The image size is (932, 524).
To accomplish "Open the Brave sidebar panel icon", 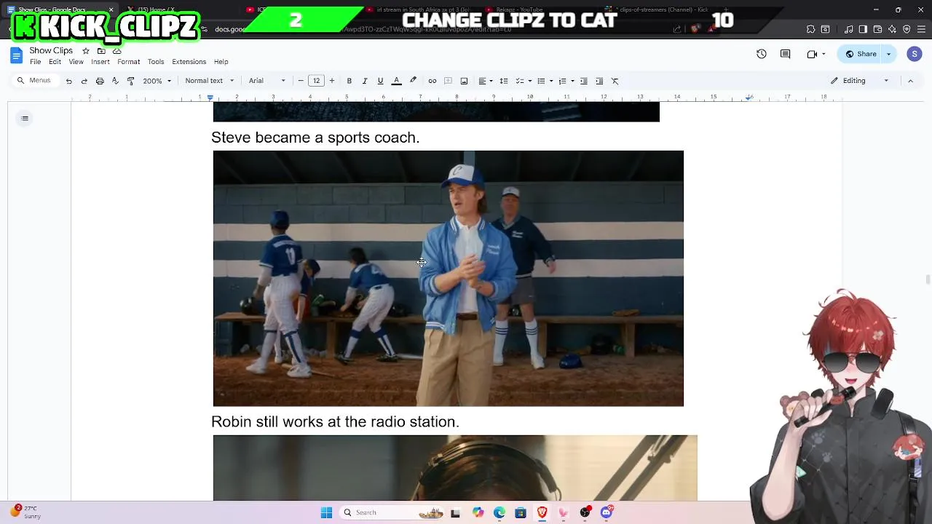I will tap(863, 29).
